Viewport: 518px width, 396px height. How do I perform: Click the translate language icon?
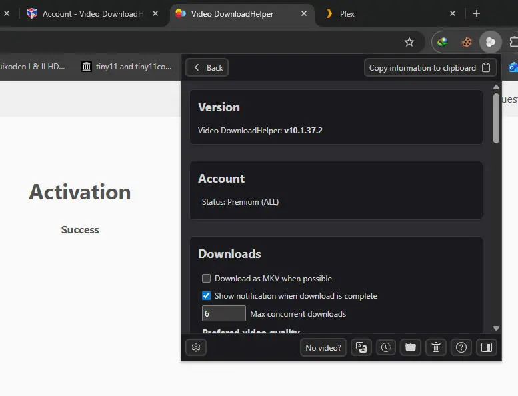coord(361,347)
